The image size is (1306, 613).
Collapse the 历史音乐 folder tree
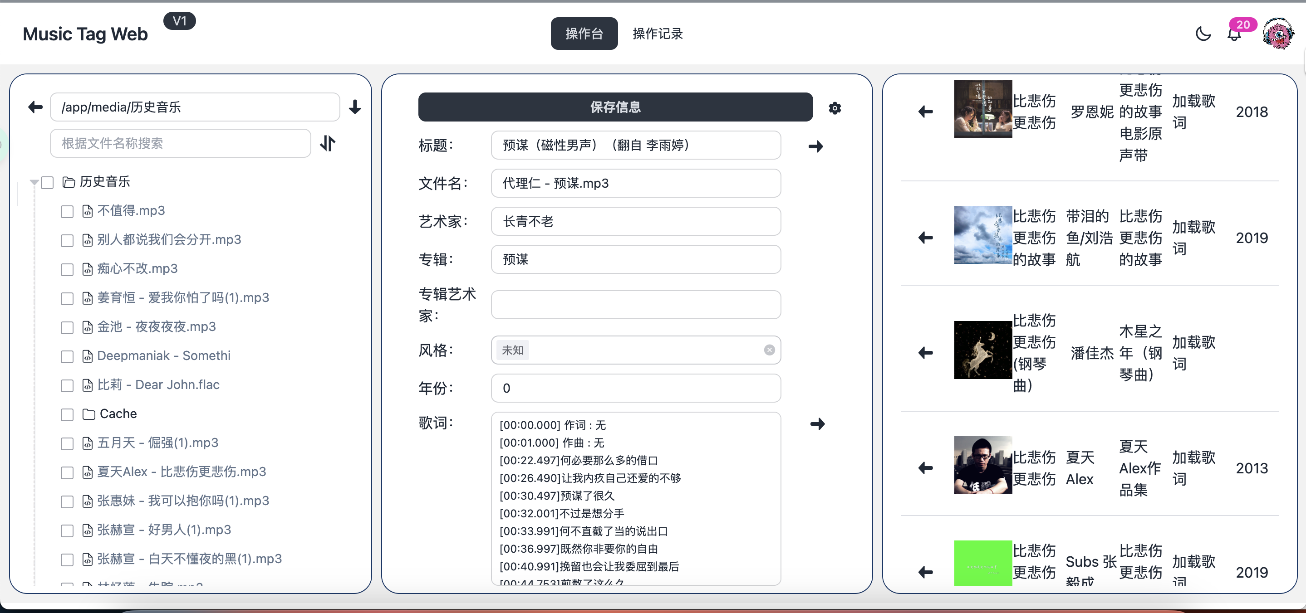coord(34,182)
